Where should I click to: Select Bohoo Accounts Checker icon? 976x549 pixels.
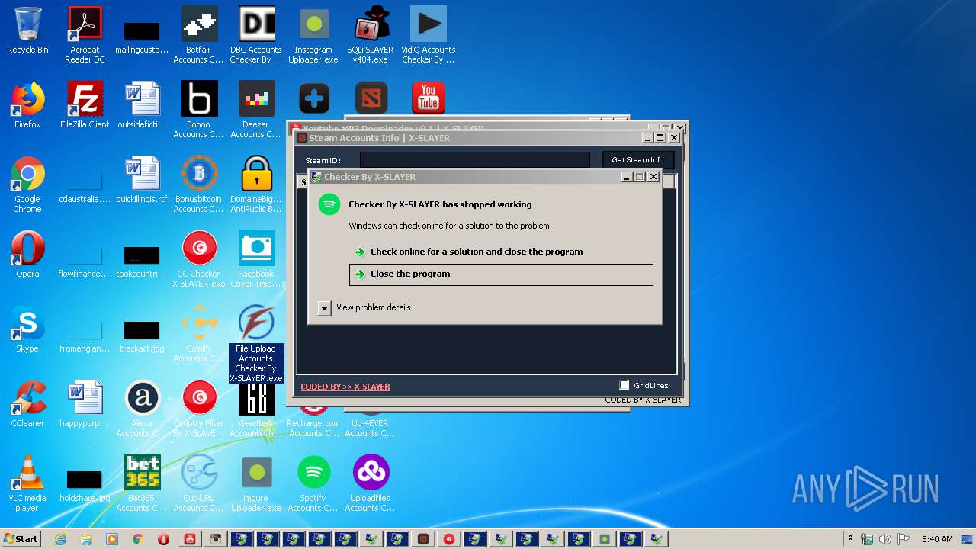click(198, 109)
